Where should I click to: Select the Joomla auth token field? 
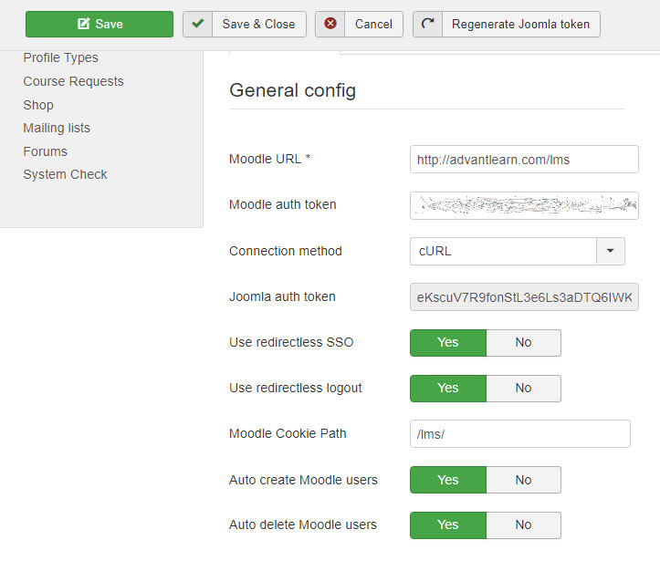(524, 297)
